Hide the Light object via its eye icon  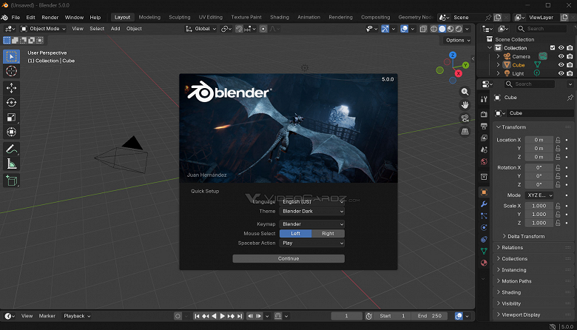pyautogui.click(x=561, y=74)
